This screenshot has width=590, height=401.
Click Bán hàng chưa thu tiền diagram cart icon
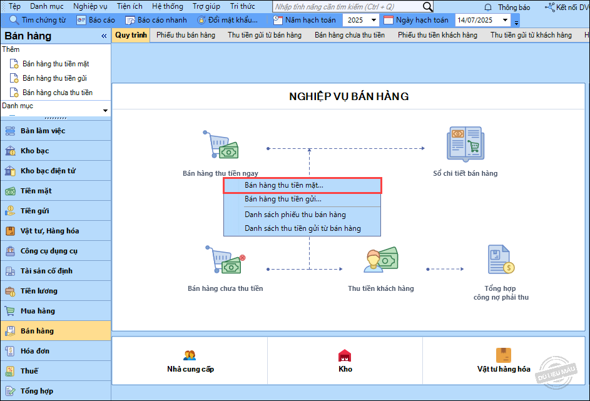coord(225,260)
